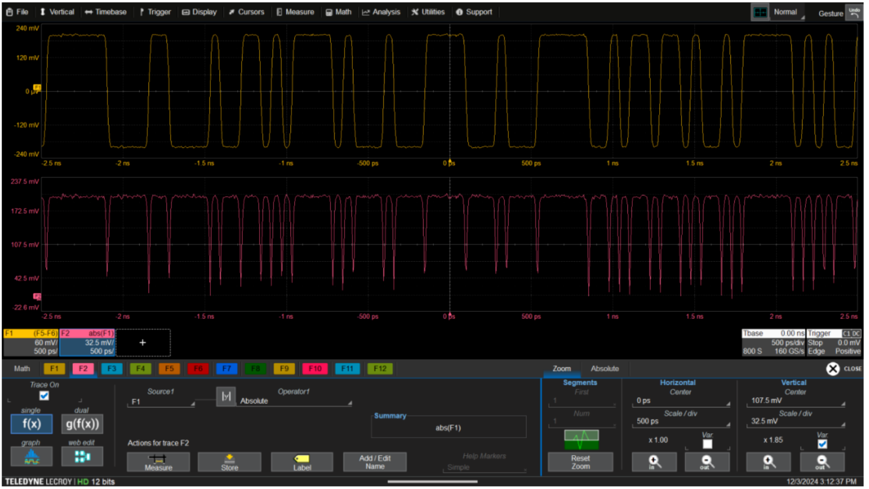Open the web edit processing icon
The width and height of the screenshot is (869, 489).
pos(82,457)
